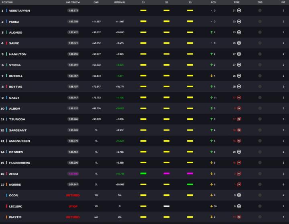Click Leclerc's down arrow in POS column

tap(211, 206)
